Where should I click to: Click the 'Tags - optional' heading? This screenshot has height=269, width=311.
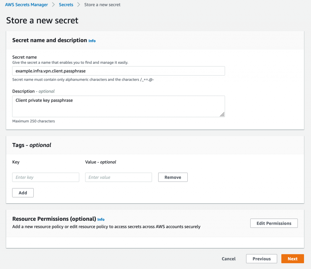[32, 145]
